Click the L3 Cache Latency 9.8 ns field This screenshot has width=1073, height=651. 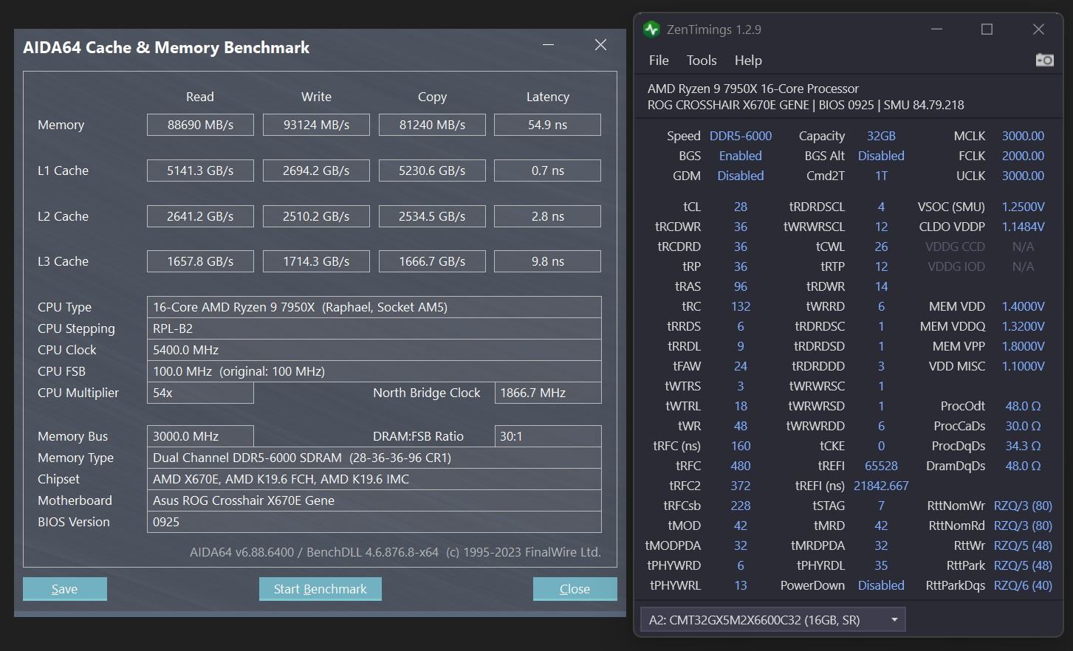pos(547,261)
